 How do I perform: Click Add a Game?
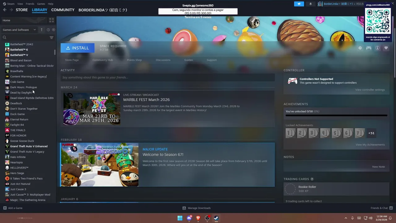13,208
